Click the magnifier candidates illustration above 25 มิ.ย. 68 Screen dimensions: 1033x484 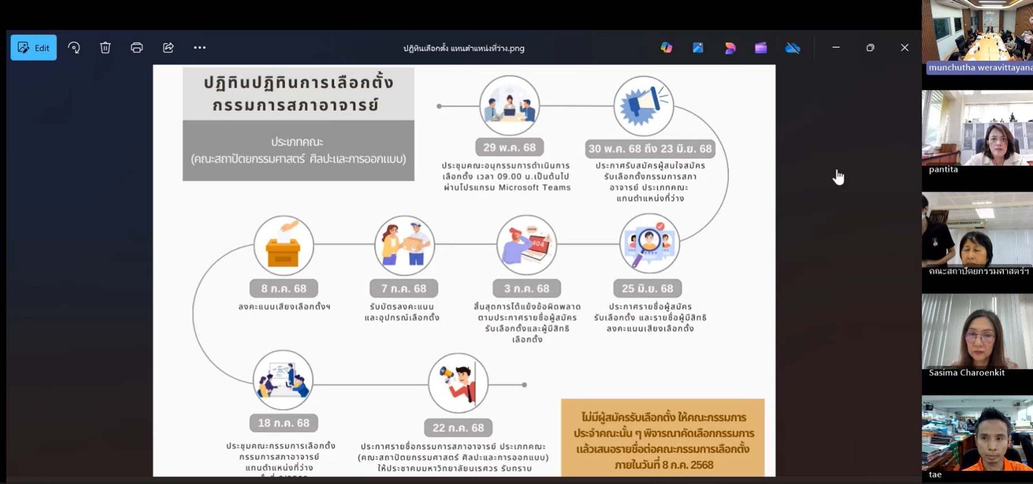(x=650, y=243)
